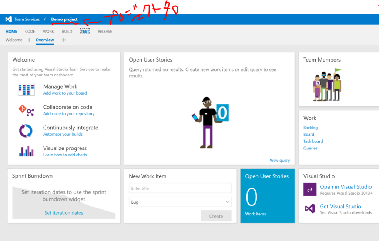Click Open in Visual Studio link
Image resolution: width=379 pixels, height=241 pixels.
[x=346, y=187]
